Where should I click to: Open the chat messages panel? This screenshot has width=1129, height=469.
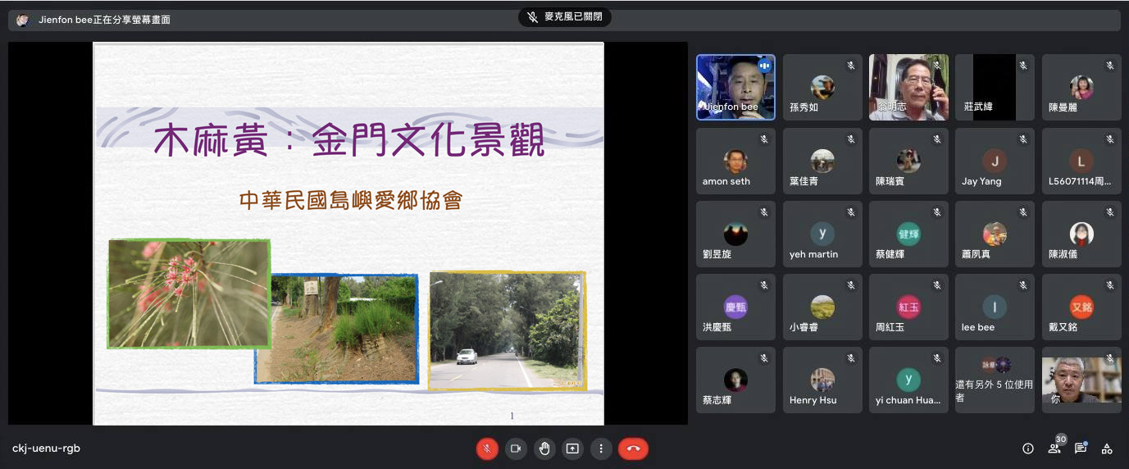coord(1081,449)
